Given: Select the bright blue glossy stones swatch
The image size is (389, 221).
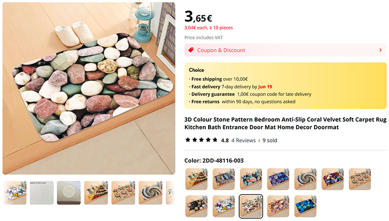Looking at the screenshot, I should 305,206.
